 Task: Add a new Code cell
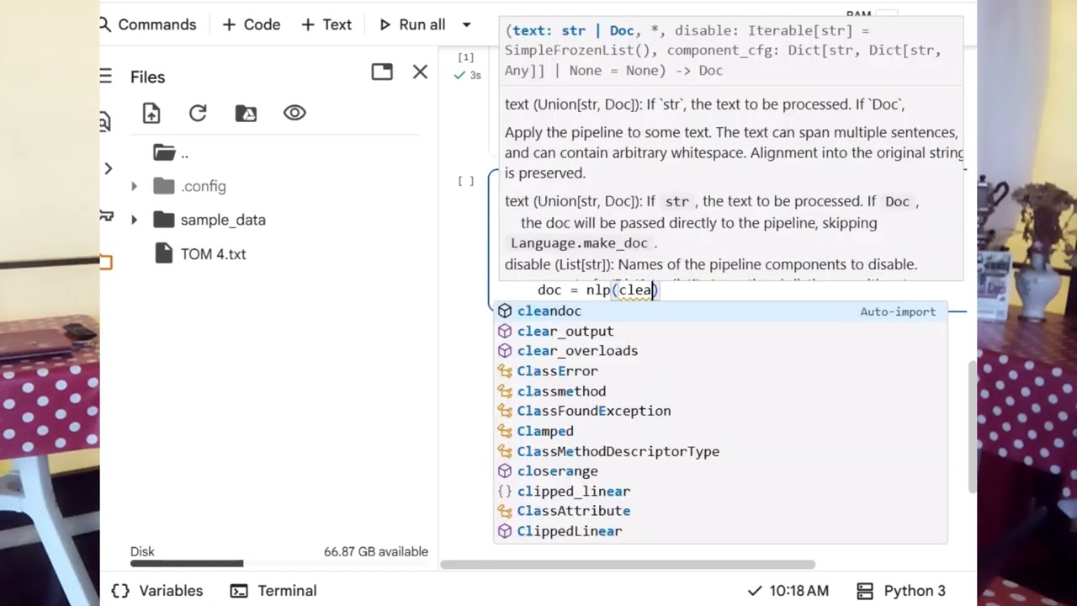pos(252,25)
